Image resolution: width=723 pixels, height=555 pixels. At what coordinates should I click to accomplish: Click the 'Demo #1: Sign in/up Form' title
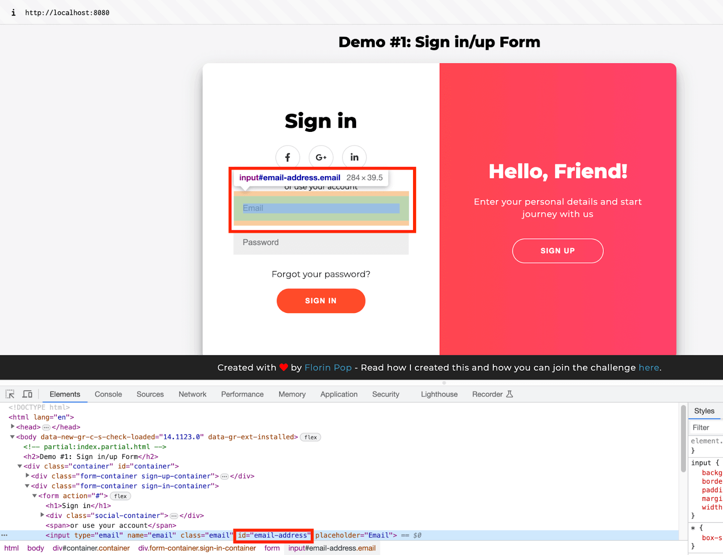439,42
